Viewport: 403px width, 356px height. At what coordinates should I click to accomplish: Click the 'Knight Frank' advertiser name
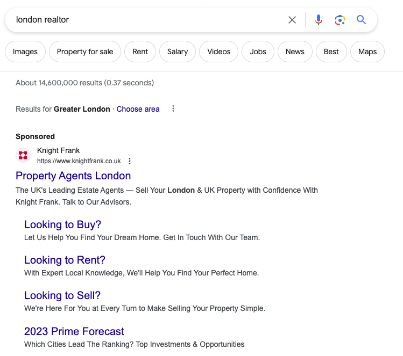[58, 150]
